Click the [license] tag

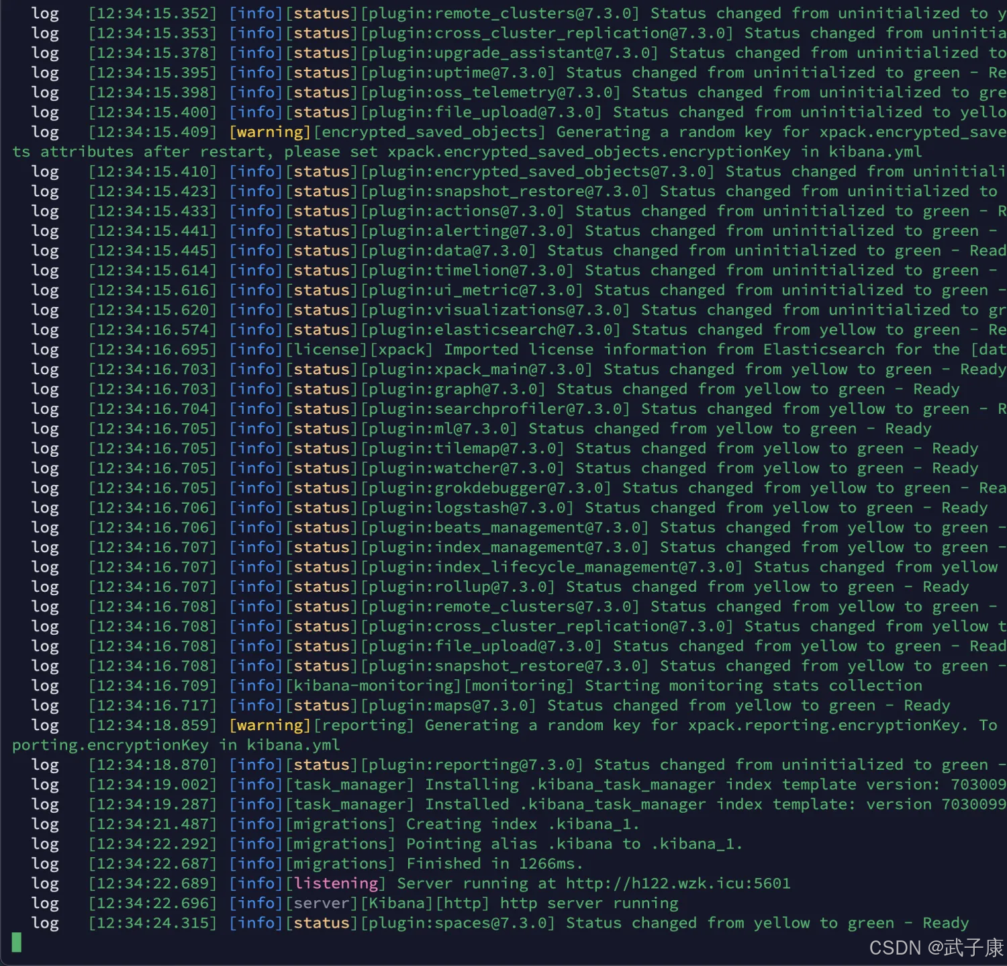tap(328, 350)
